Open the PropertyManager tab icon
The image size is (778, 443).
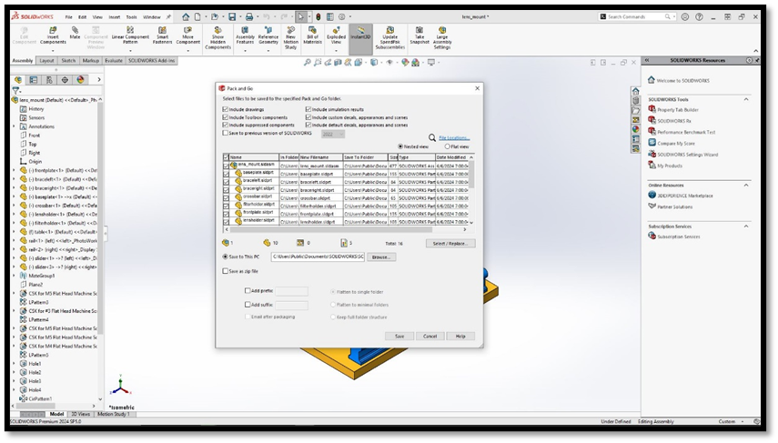pyautogui.click(x=34, y=80)
